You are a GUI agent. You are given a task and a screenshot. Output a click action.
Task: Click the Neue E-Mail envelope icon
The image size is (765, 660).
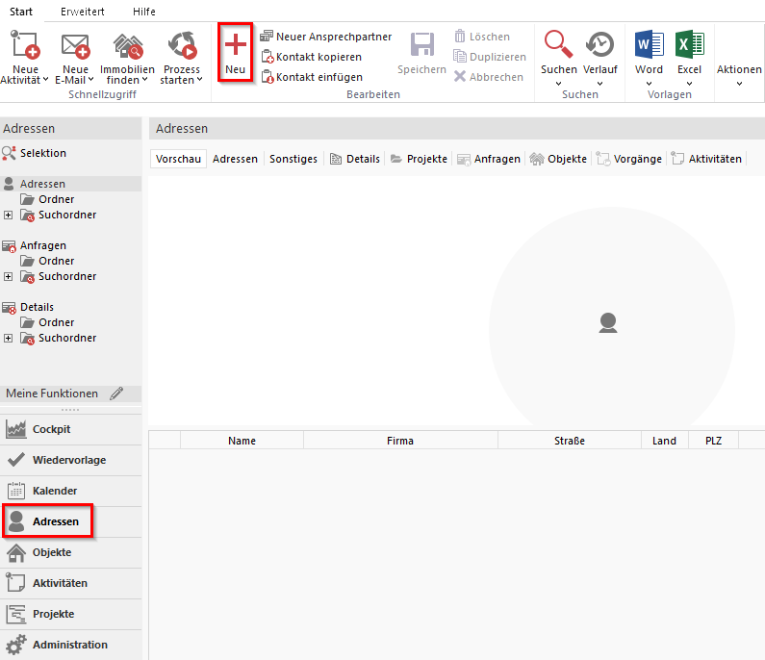(x=75, y=45)
